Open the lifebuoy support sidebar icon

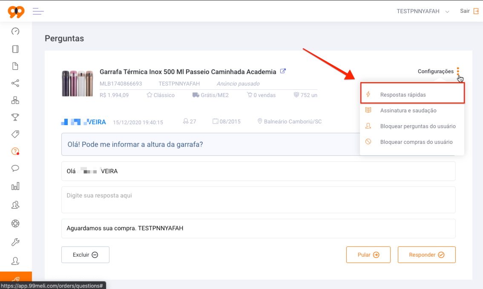pos(15,223)
